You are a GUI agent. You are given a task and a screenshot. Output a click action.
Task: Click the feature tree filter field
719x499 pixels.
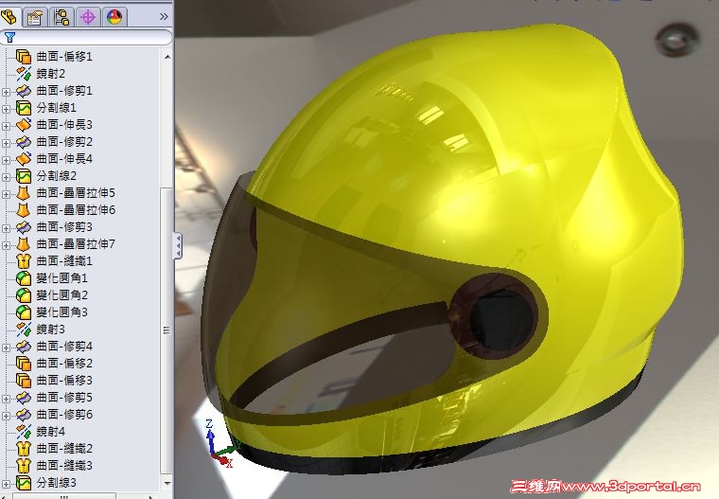tap(86, 37)
